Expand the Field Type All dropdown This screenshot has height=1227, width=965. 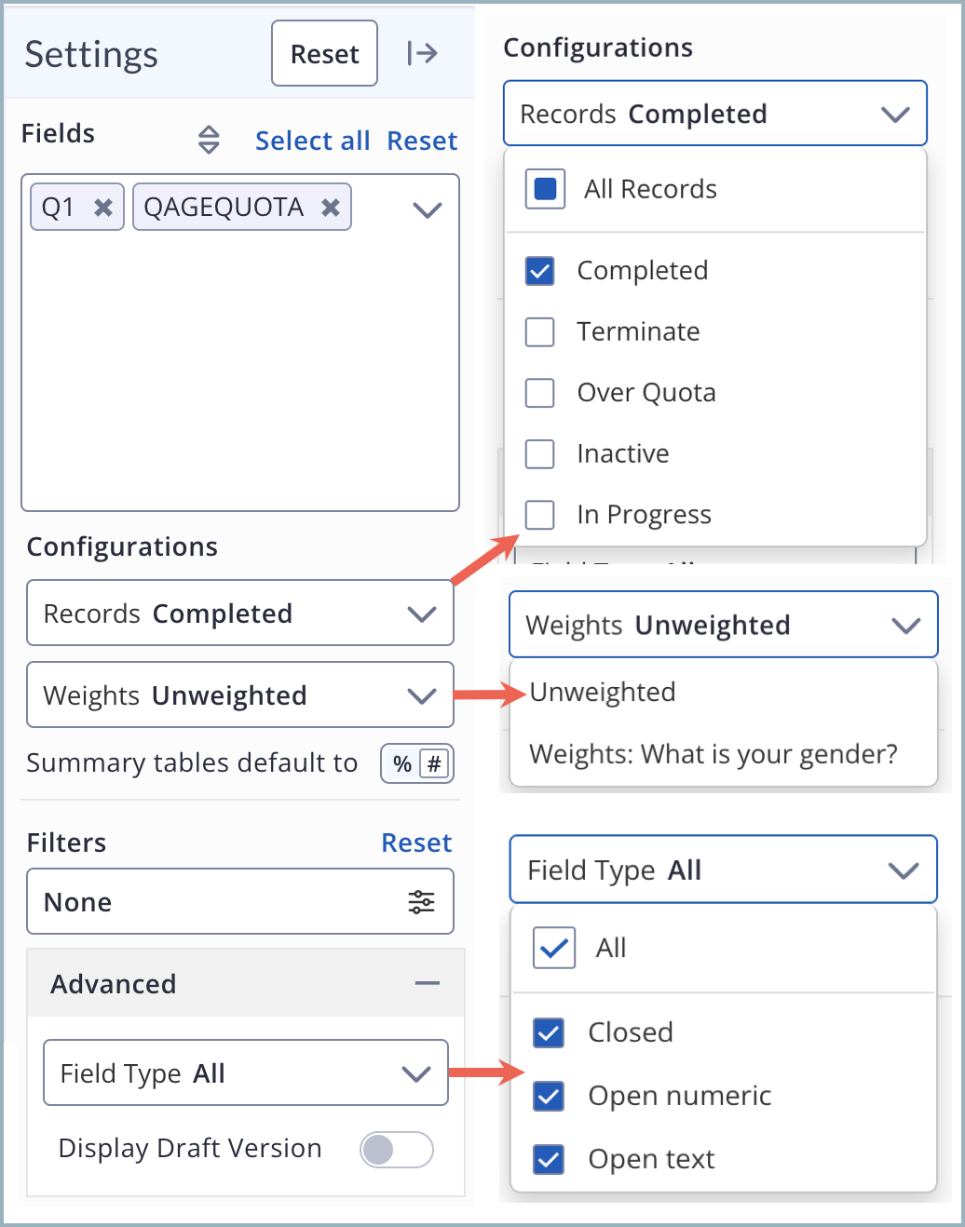click(245, 1072)
